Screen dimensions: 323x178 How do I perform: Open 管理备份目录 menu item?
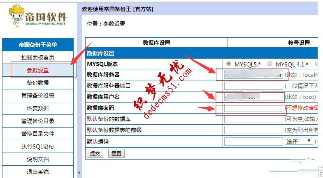(38, 121)
